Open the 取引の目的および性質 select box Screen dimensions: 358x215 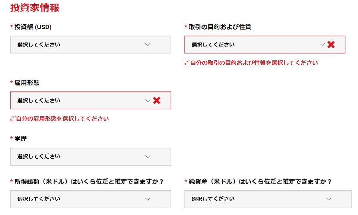coord(265,45)
